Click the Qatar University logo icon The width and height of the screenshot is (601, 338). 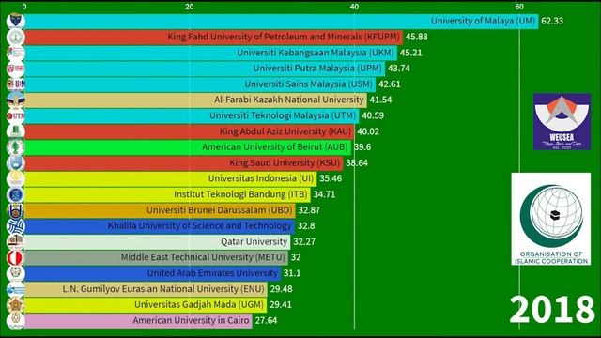(x=16, y=242)
